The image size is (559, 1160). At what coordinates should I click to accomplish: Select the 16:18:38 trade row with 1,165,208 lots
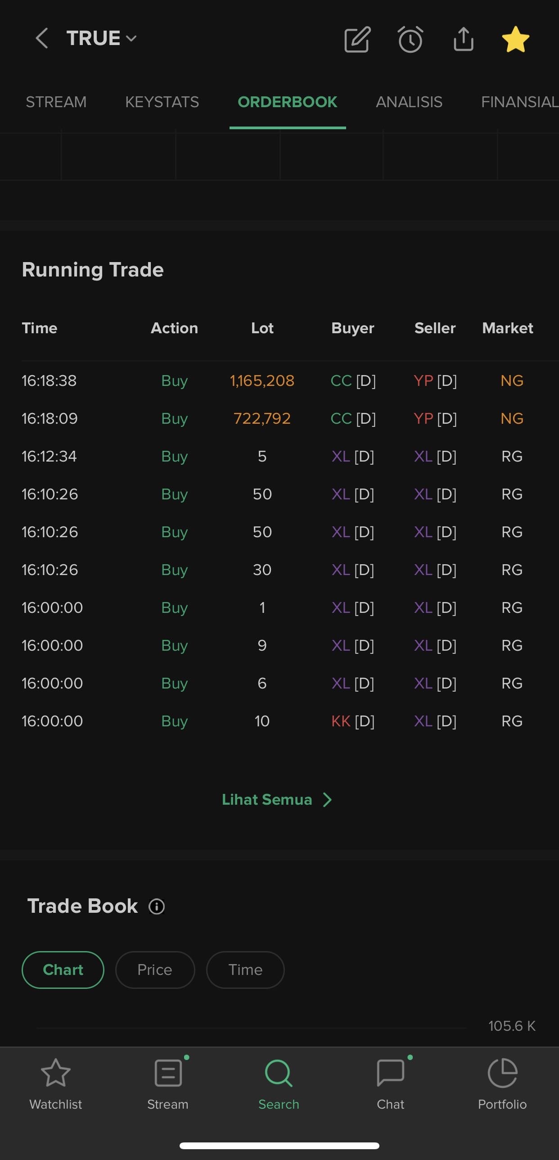coord(279,381)
